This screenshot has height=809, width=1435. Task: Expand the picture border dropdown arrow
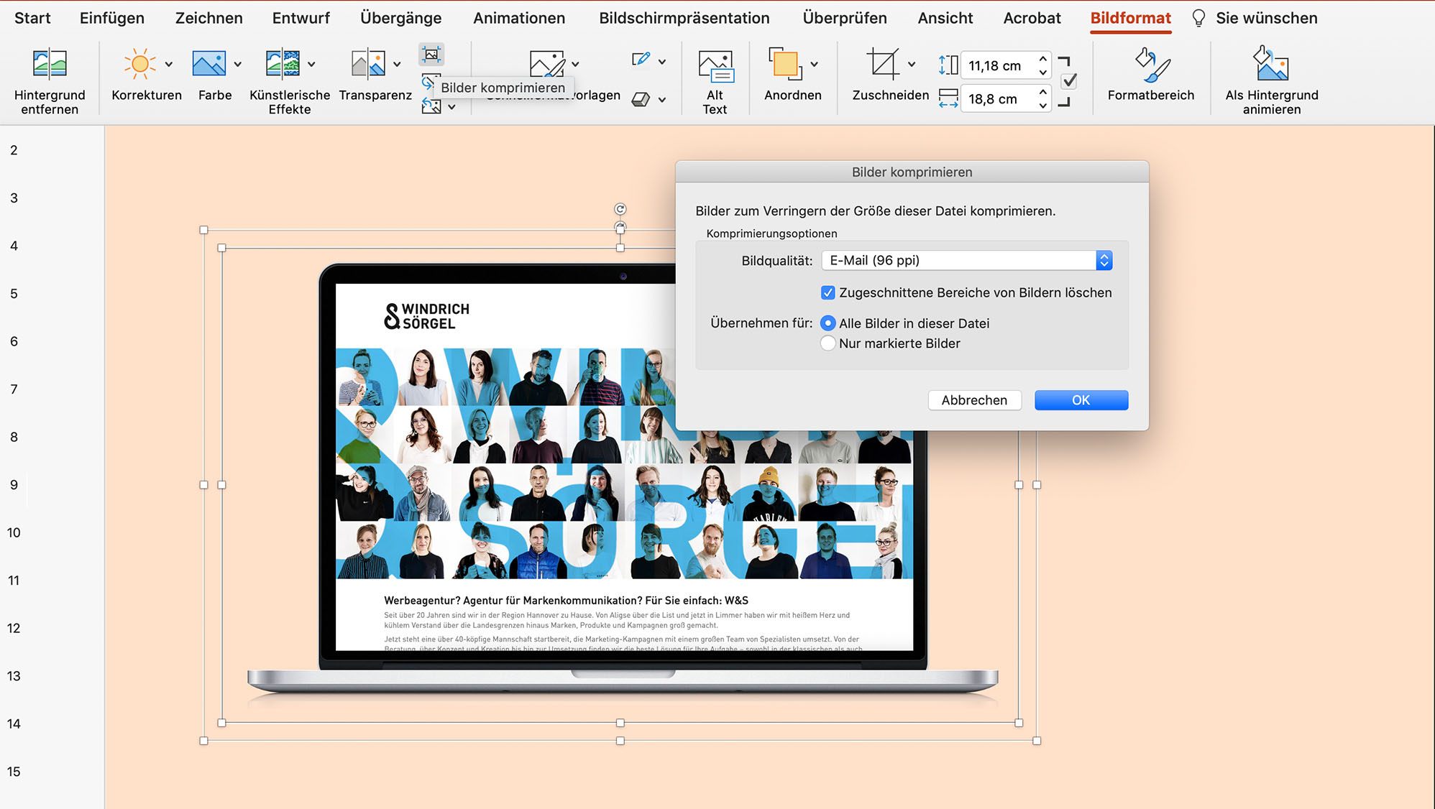point(661,61)
